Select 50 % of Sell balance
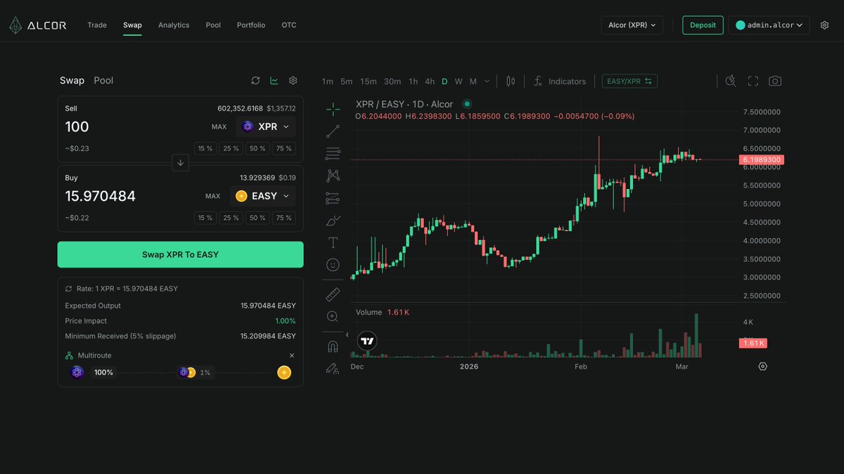This screenshot has height=474, width=844. pyautogui.click(x=257, y=149)
